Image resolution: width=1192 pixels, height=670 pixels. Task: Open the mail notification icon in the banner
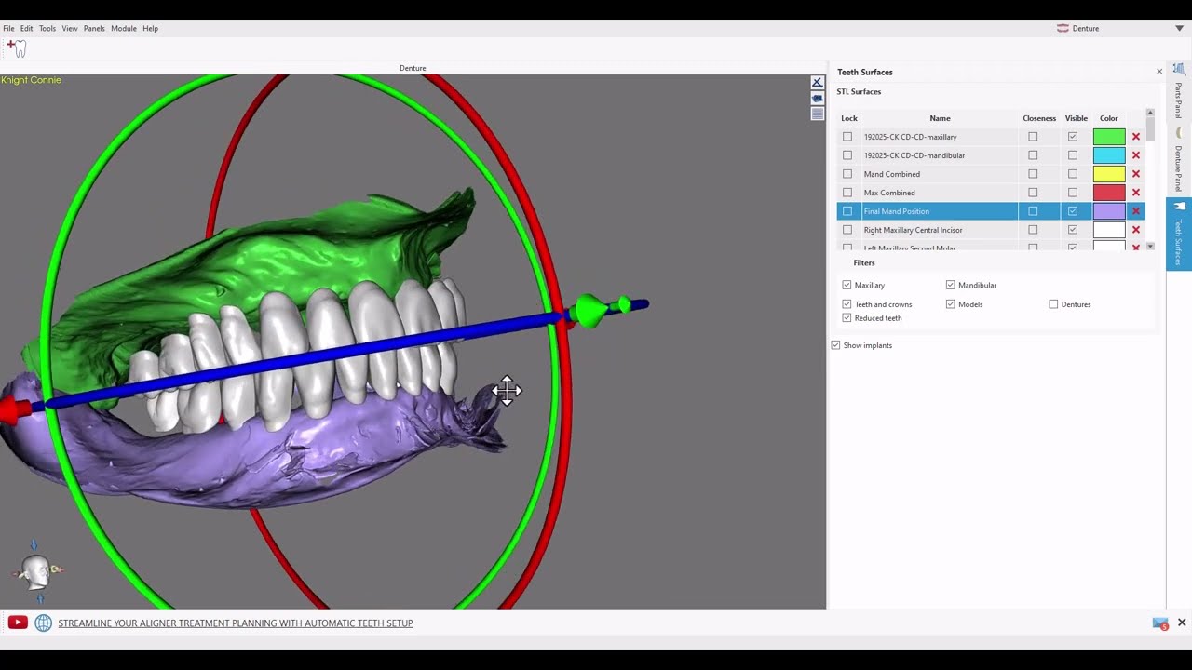pos(1160,623)
